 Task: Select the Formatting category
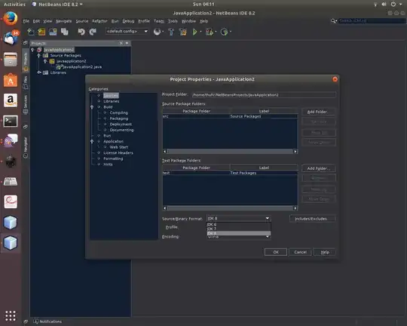(x=113, y=158)
